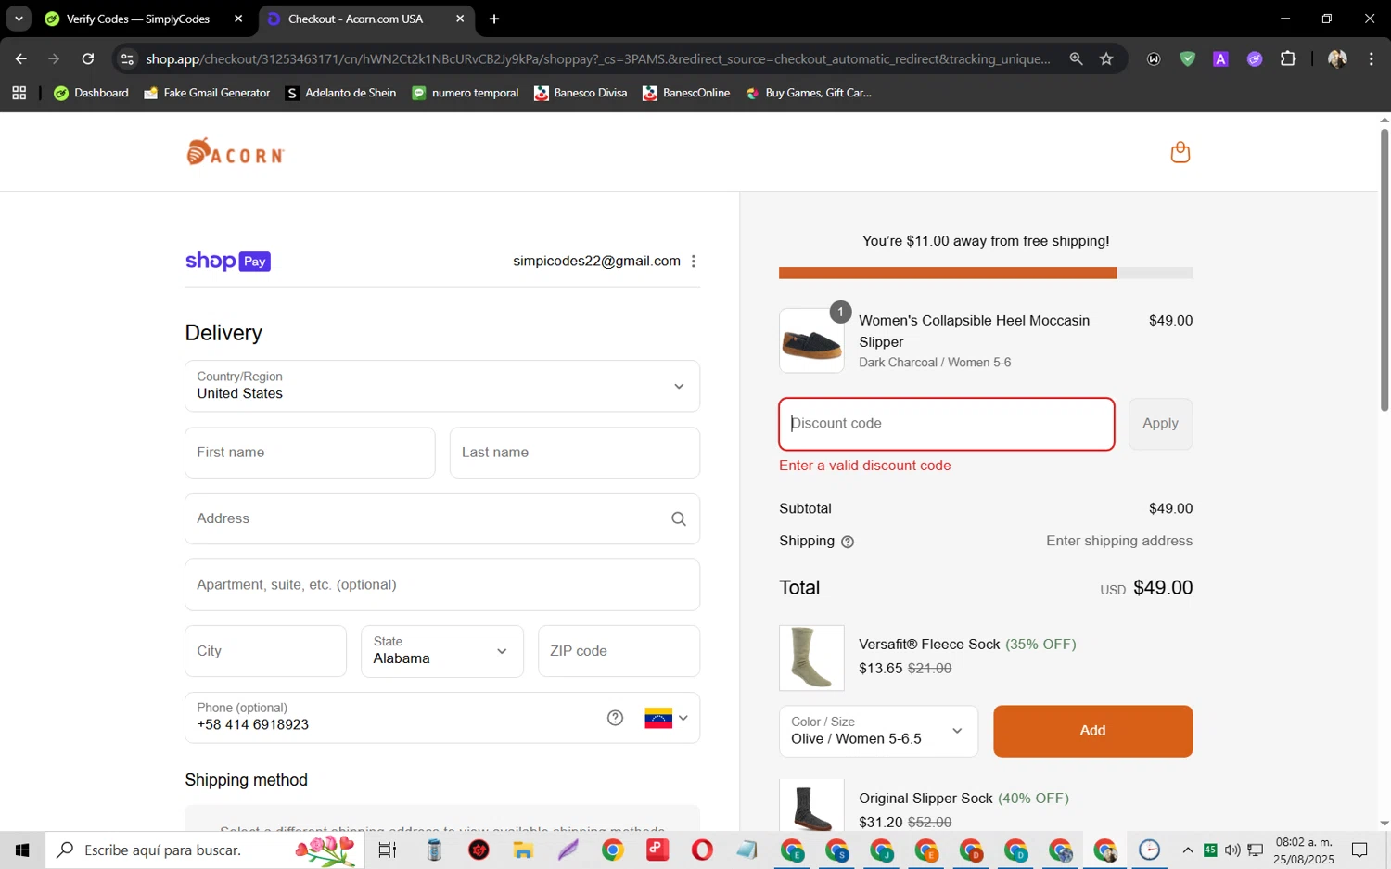Click the Acorn logo
This screenshot has width=1391, height=869.
[x=236, y=152]
